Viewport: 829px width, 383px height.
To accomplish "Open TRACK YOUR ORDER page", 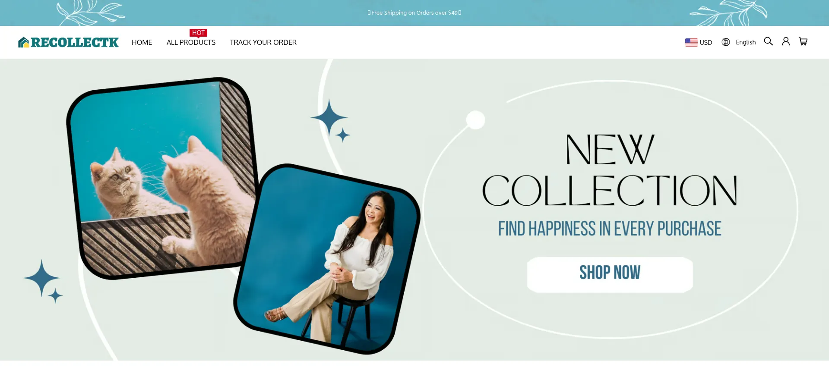I will pos(263,42).
